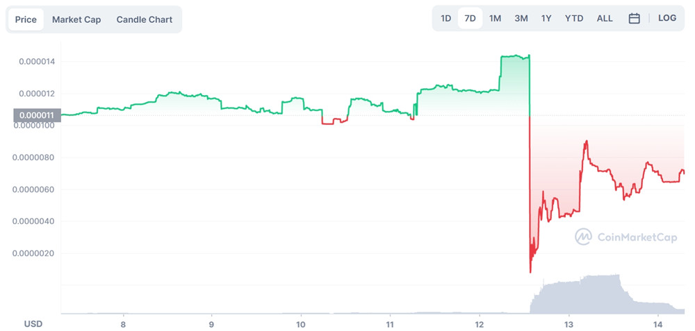Switch to the Market Cap tab
The image size is (695, 331).
(x=76, y=19)
